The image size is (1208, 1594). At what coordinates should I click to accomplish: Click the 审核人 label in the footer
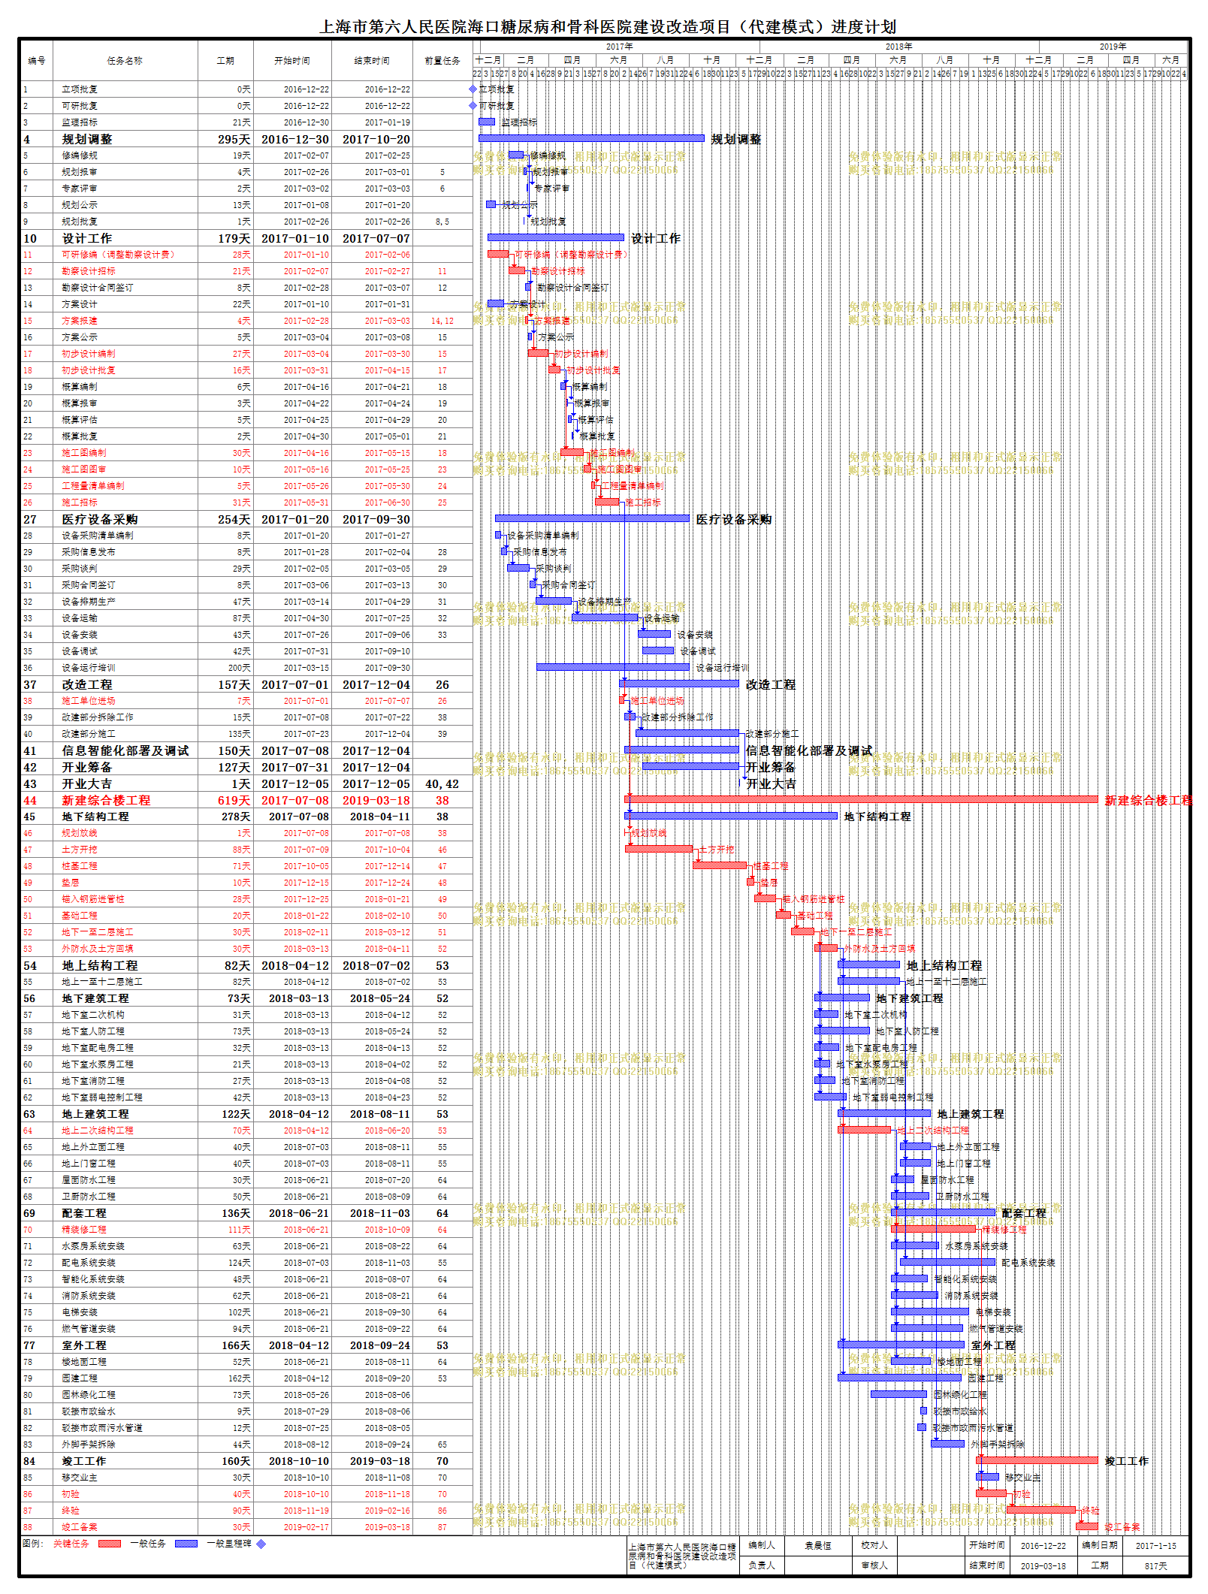pos(874,1565)
